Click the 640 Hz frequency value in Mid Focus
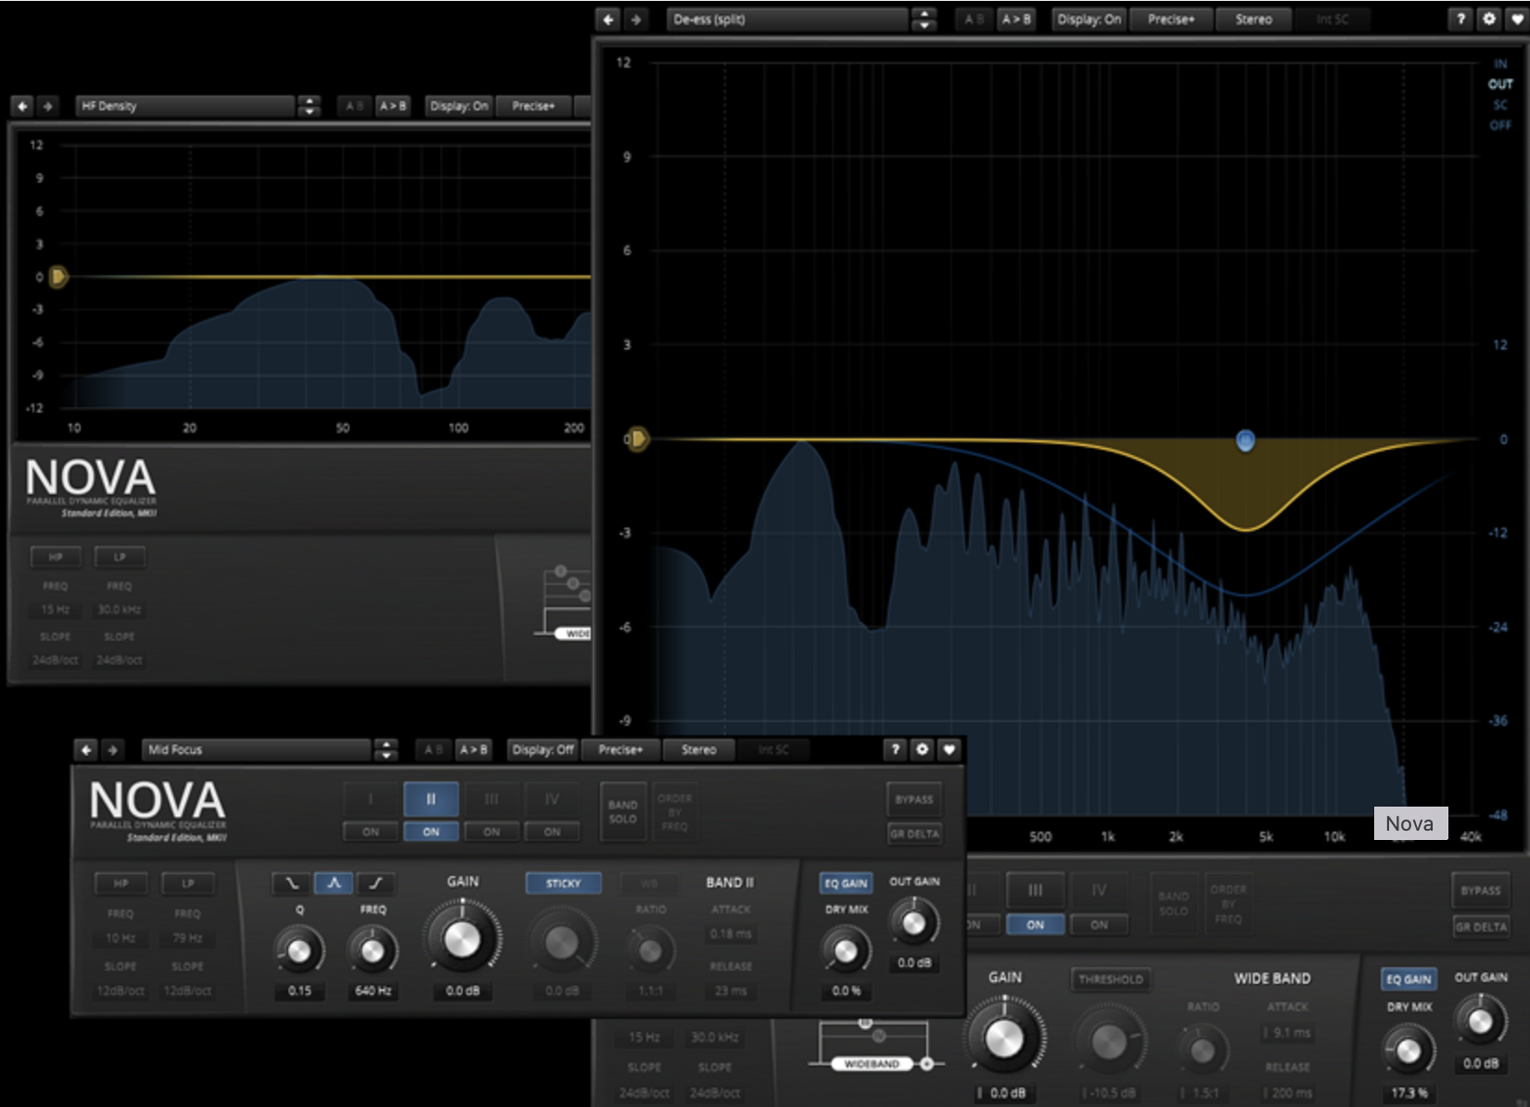Viewport: 1530px width, 1107px height. [x=373, y=991]
